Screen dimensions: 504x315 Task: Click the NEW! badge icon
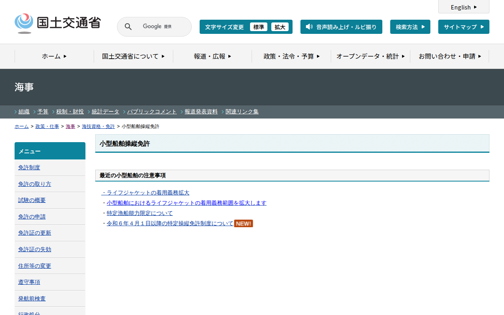pyautogui.click(x=243, y=224)
